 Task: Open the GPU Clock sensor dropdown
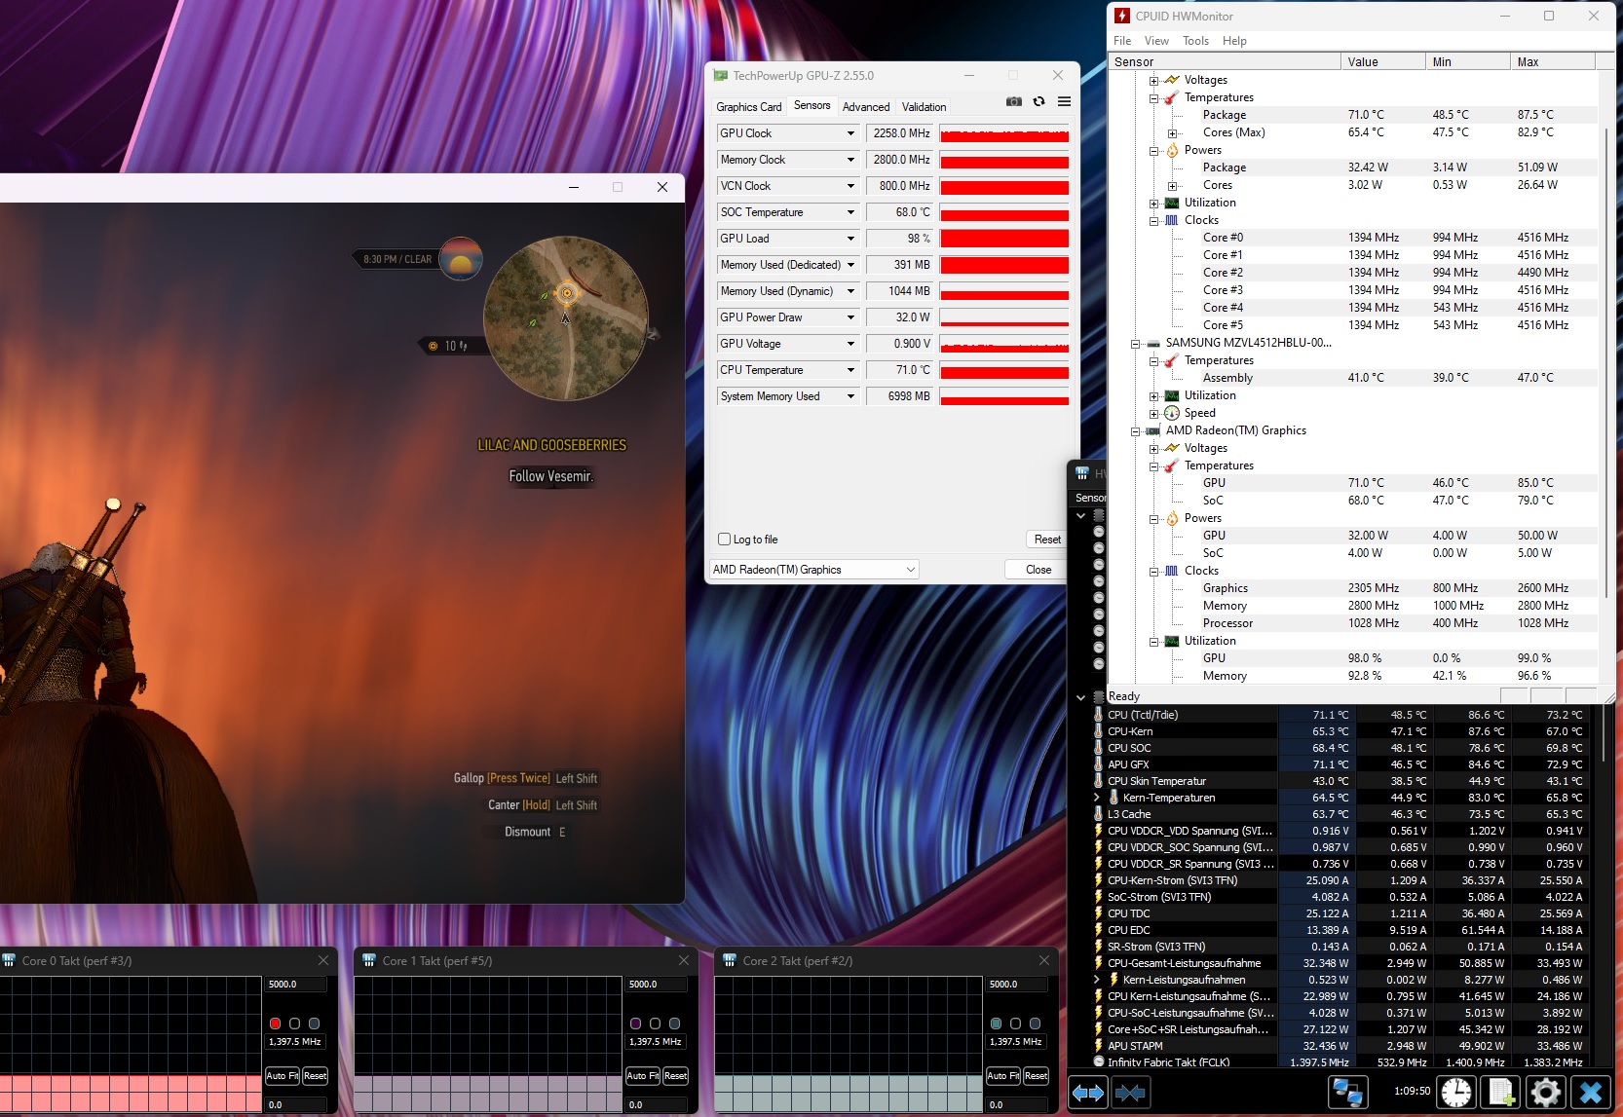(x=850, y=133)
